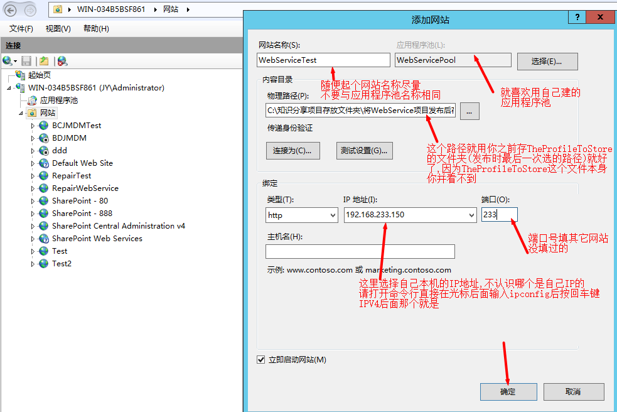Expand the SharePoint - 888 node
The image size is (617, 412).
[33, 214]
